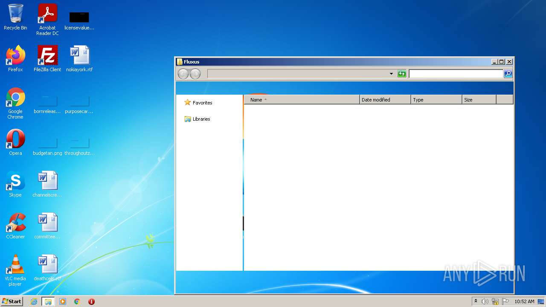
Task: Select the purposecar desktop file
Action: tap(79, 105)
